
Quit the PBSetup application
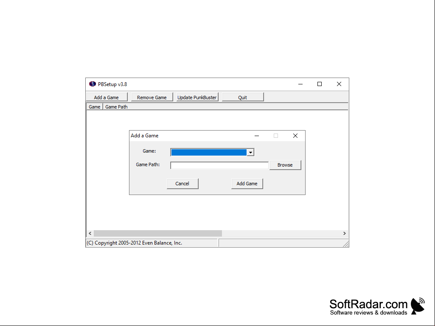[242, 98]
